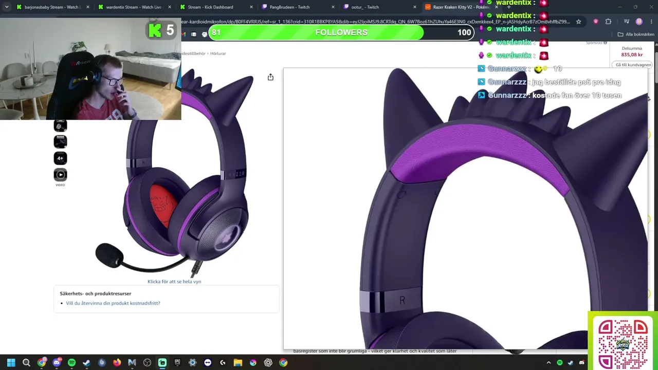
Task: Open the settings gear app in taskbar
Action: click(x=192, y=363)
